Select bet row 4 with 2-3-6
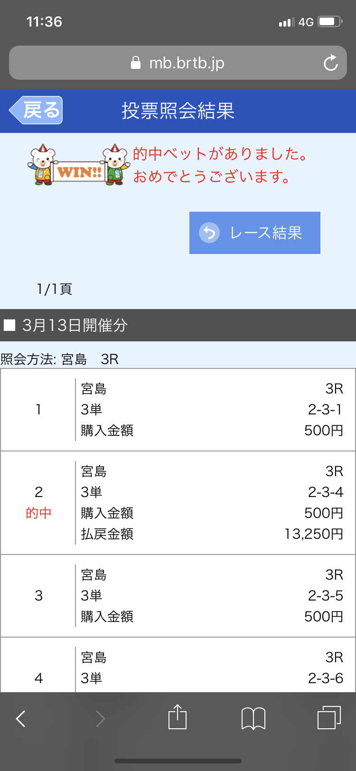Image resolution: width=356 pixels, height=771 pixels. 178,665
